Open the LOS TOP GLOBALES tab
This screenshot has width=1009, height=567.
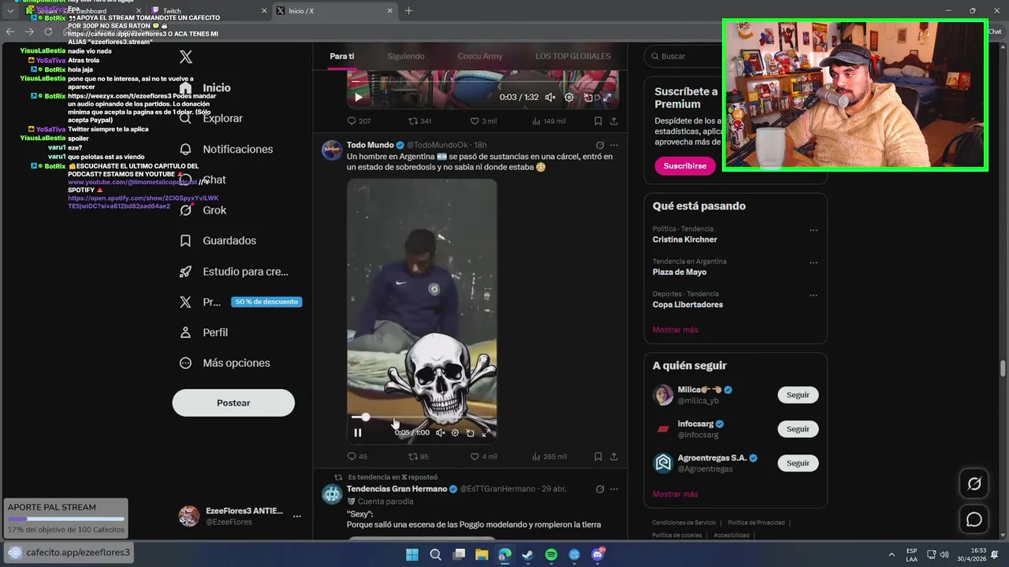(573, 56)
